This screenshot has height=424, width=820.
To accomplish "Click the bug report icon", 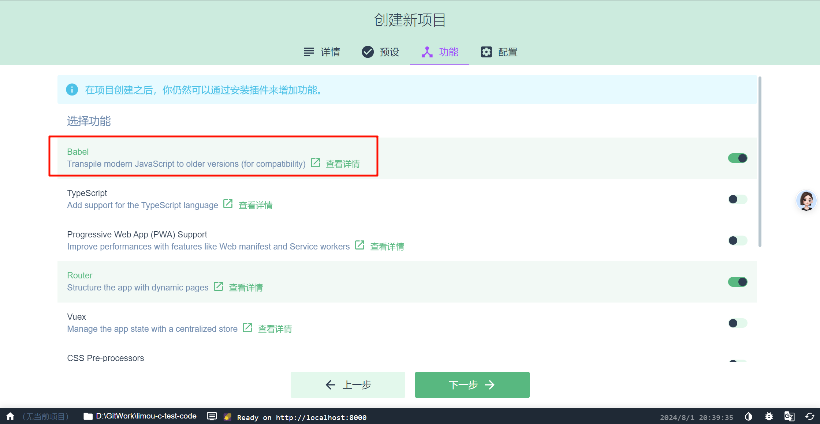I will [x=769, y=416].
